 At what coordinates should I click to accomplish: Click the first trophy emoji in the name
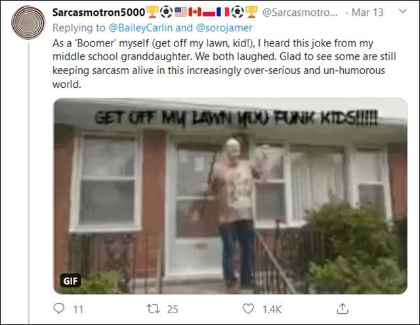coord(152,12)
